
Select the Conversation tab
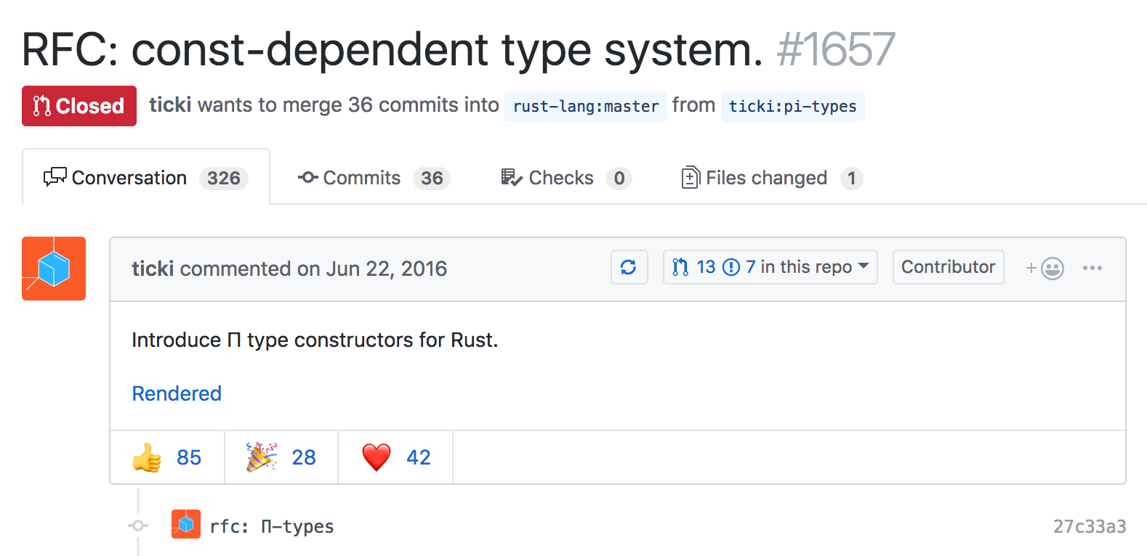coord(146,178)
